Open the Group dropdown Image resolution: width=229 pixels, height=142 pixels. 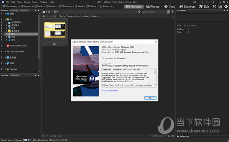(71, 16)
